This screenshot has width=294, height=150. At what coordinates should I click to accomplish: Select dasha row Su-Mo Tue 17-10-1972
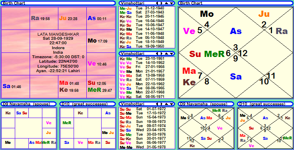[143, 113]
